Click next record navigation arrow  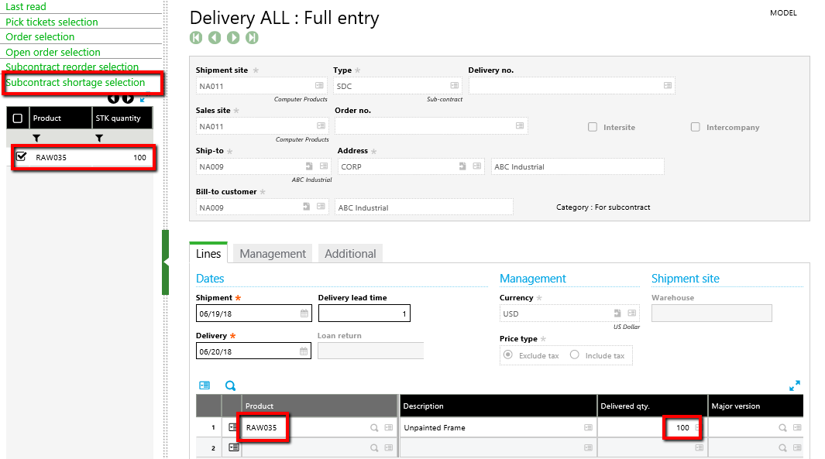pos(233,37)
